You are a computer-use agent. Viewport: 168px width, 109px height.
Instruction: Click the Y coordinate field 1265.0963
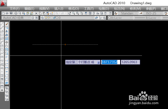pyautogui.click(x=130, y=62)
